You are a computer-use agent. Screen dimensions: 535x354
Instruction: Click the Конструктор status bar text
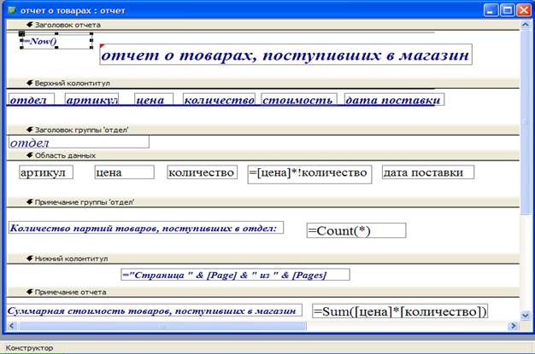29,348
